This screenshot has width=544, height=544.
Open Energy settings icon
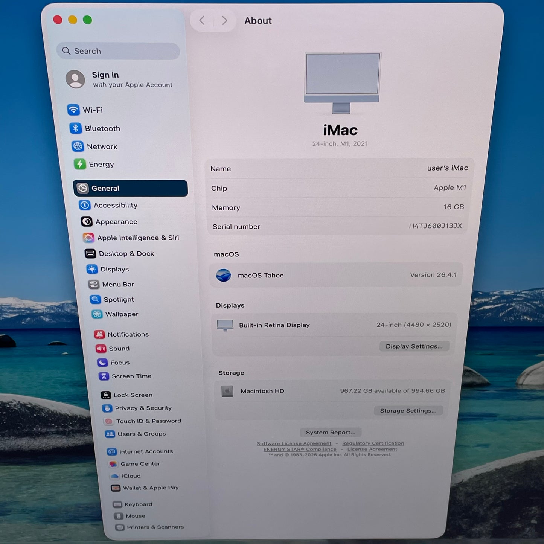(79, 164)
